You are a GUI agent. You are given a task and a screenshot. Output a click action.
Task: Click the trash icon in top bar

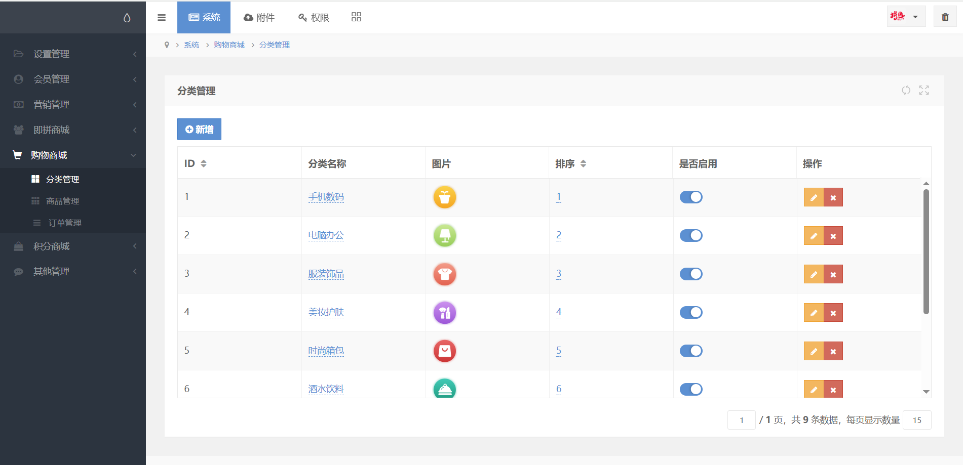point(945,17)
